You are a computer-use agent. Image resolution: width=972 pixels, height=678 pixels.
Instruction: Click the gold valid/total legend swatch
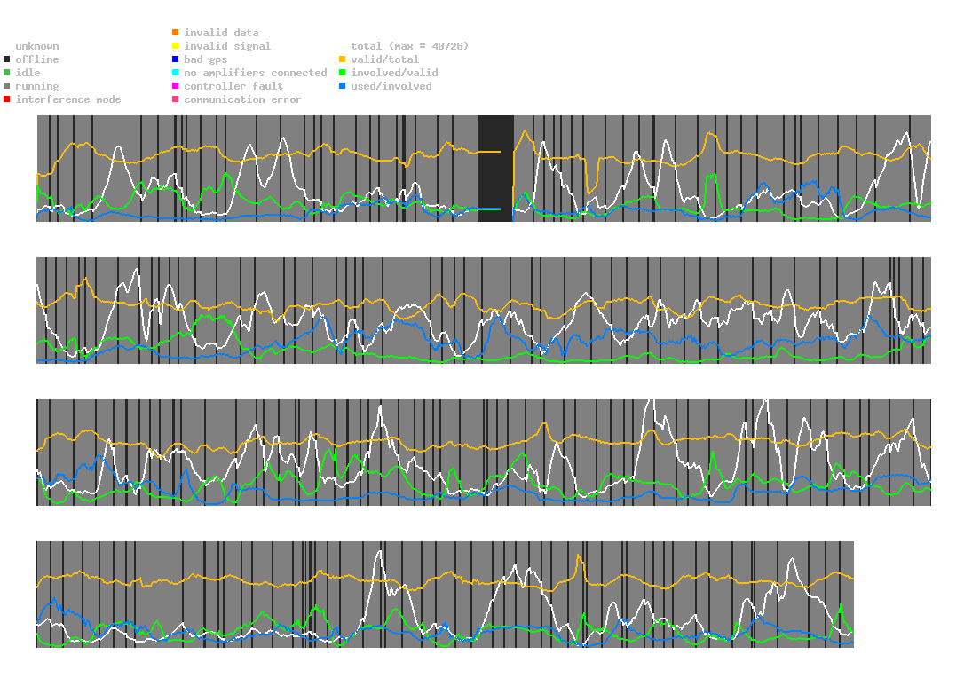tap(342, 59)
